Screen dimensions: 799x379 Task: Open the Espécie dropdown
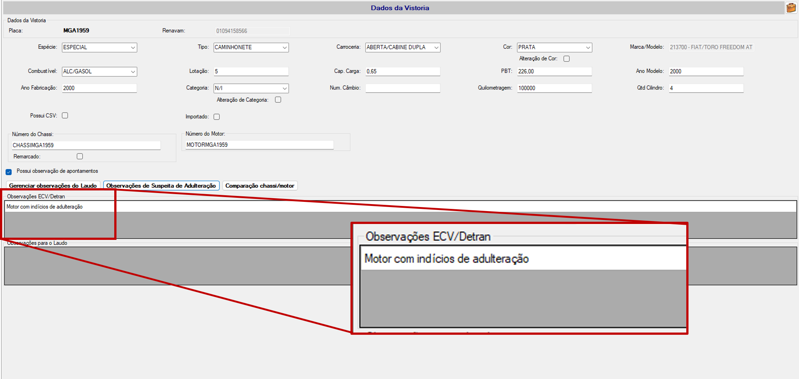[99, 47]
